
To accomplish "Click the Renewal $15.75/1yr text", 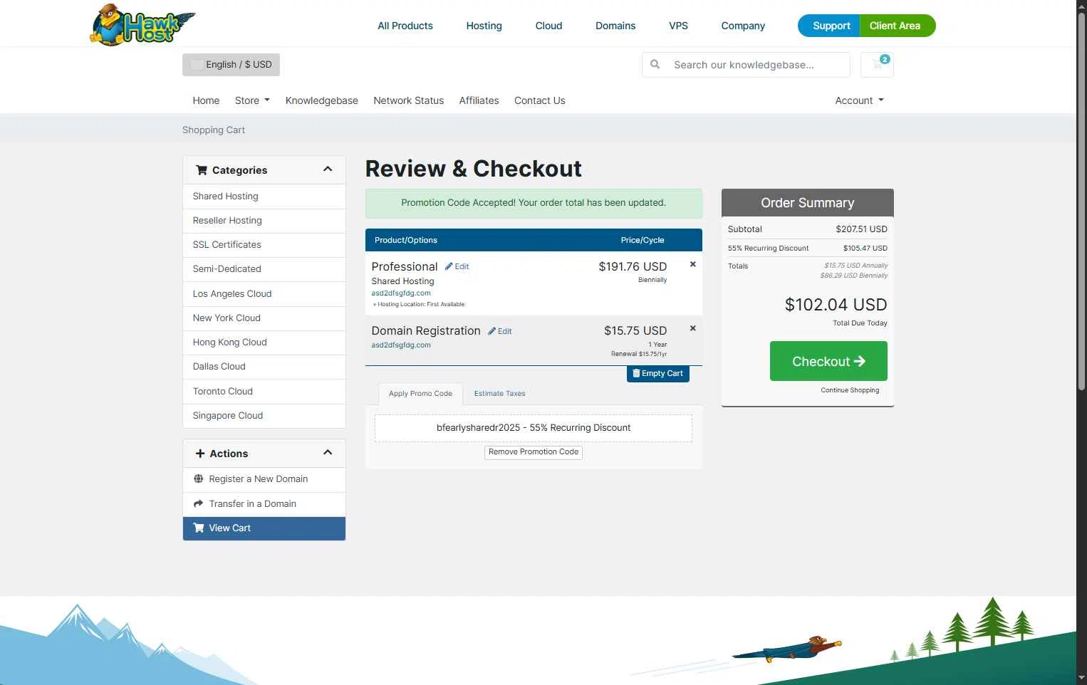I will coord(639,354).
